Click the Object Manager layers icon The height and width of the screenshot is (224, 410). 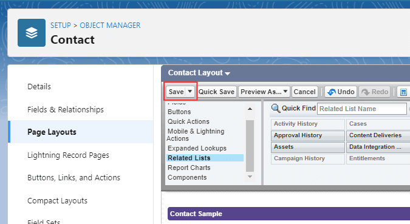(32, 33)
